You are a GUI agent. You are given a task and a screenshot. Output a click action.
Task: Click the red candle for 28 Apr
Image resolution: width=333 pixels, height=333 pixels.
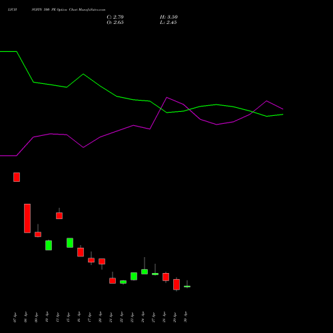pyautogui.click(x=166, y=277)
